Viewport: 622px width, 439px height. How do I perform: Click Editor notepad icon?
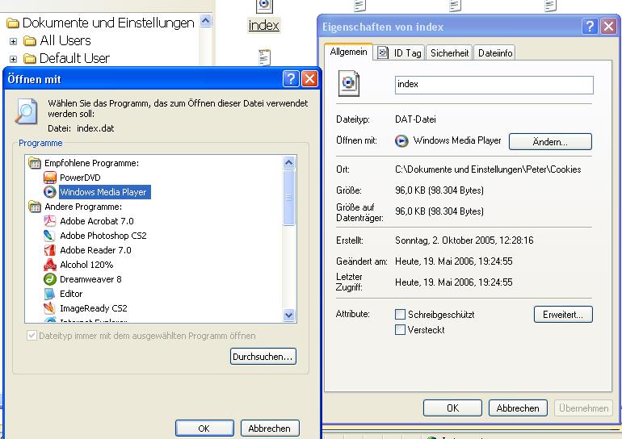click(x=50, y=294)
